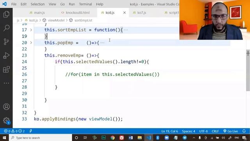
Task: Change the CRLF line ending setting
Action: [x=215, y=131]
